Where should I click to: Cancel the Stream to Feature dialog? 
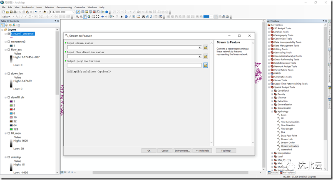click(165, 151)
